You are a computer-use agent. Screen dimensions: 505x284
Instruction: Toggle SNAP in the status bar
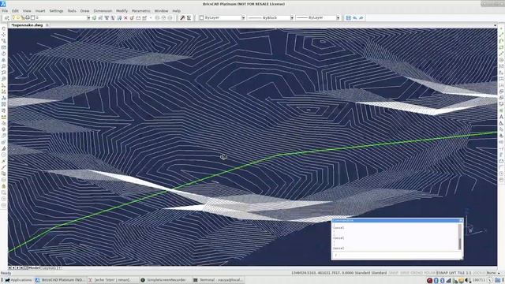393,273
